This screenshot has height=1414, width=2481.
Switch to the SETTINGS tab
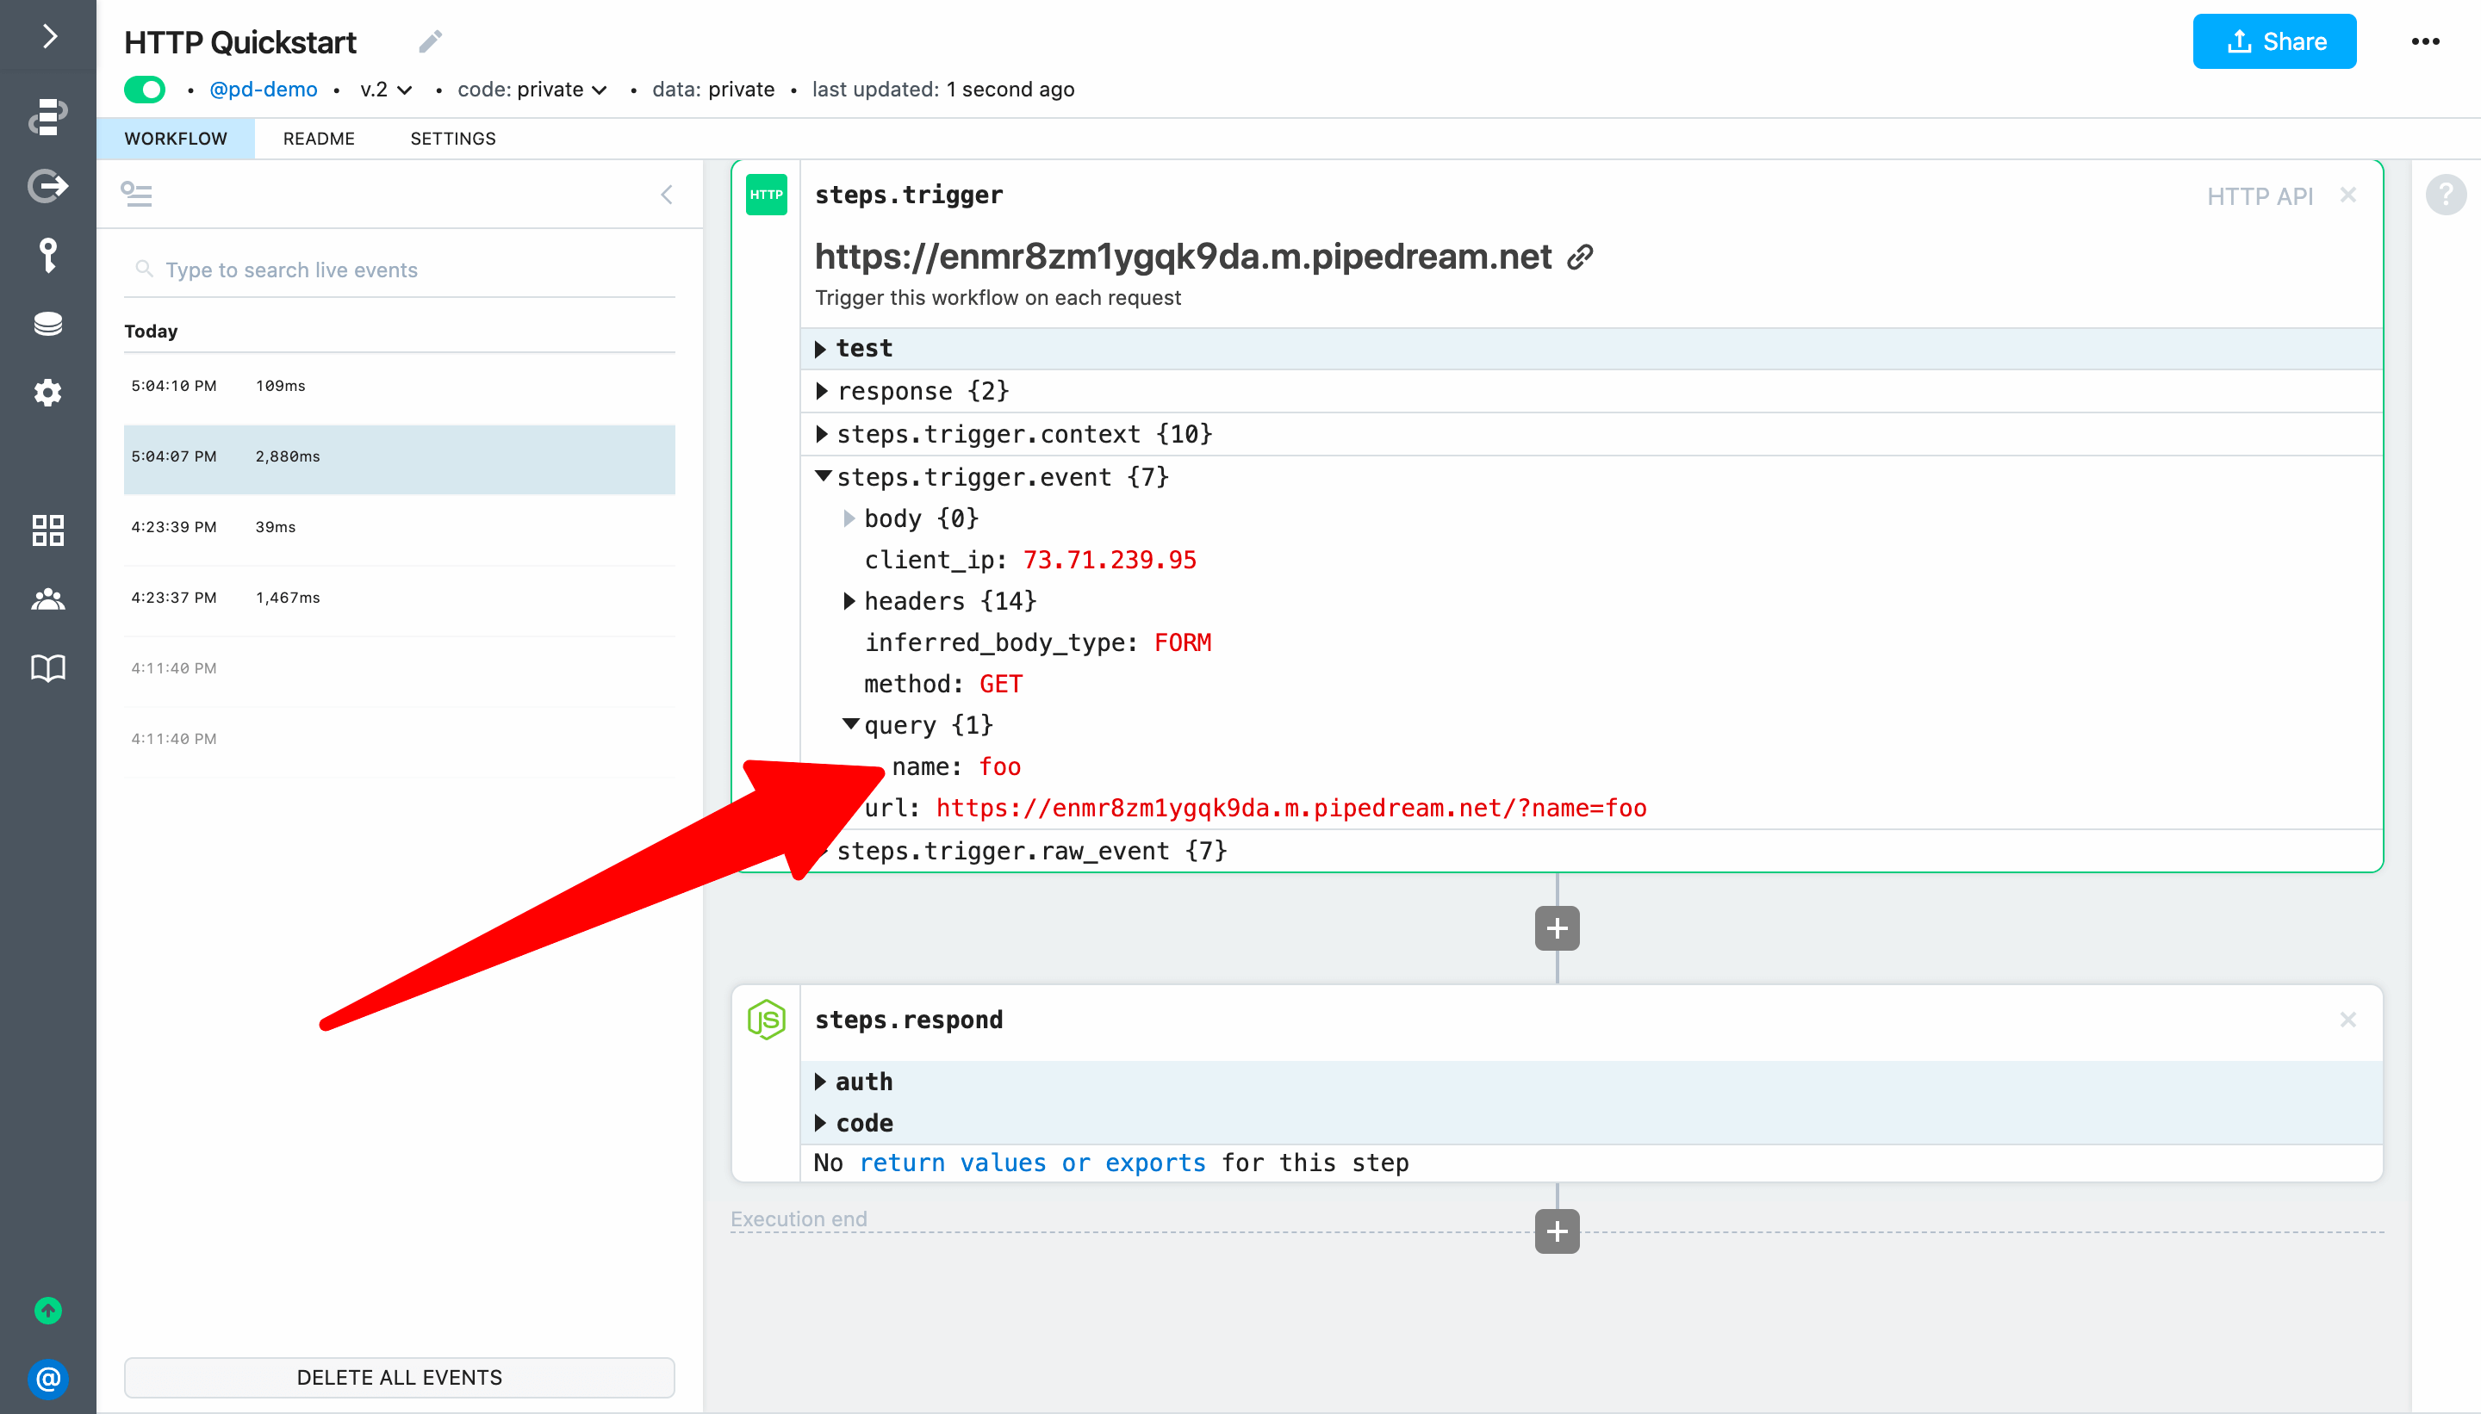pos(452,139)
